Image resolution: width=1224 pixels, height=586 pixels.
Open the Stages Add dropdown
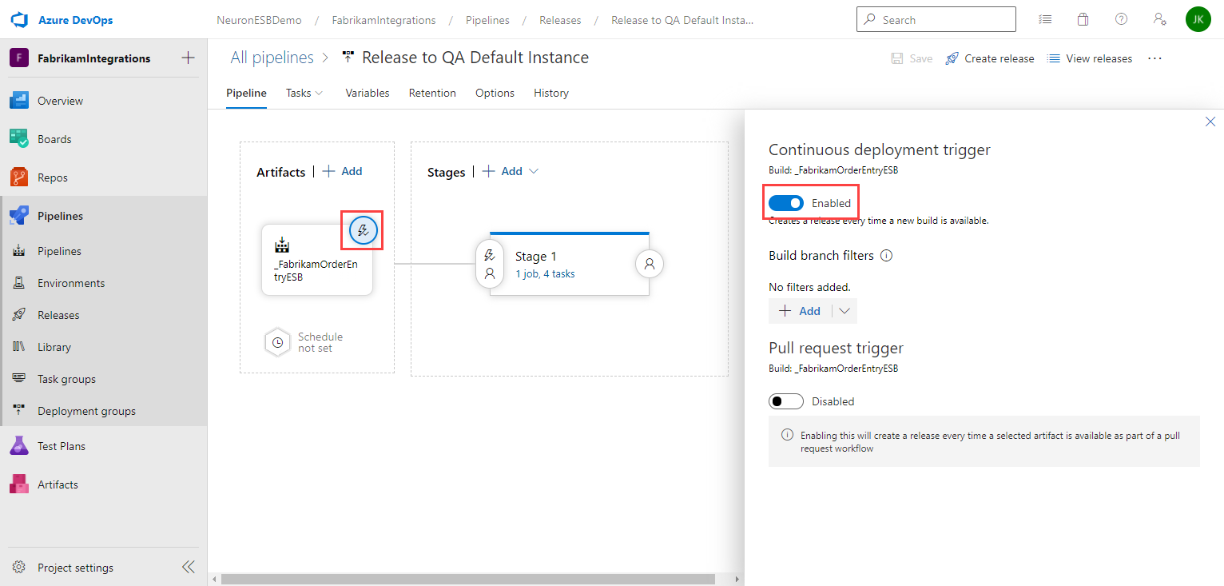(x=511, y=171)
